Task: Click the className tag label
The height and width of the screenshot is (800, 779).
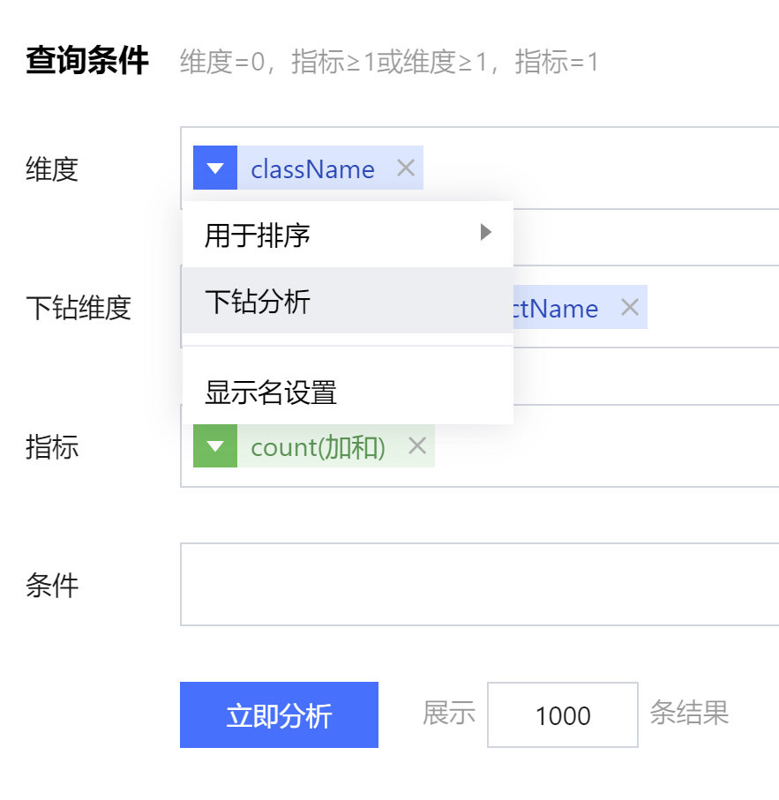Action: click(x=312, y=169)
